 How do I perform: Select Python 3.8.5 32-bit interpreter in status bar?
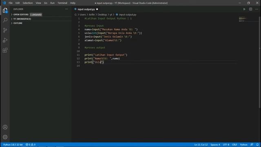click(13, 145)
